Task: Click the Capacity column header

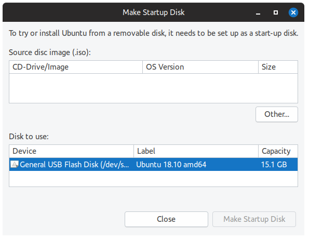Action: tap(278, 151)
